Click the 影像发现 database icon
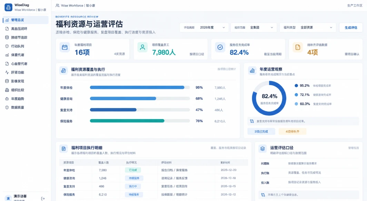The height and width of the screenshot is (201, 367). pyautogui.click(x=7, y=81)
